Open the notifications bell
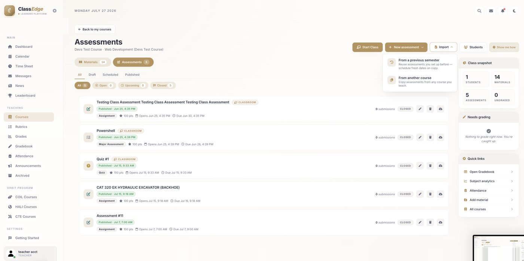Viewport: 524px width, 261px height. click(503, 11)
